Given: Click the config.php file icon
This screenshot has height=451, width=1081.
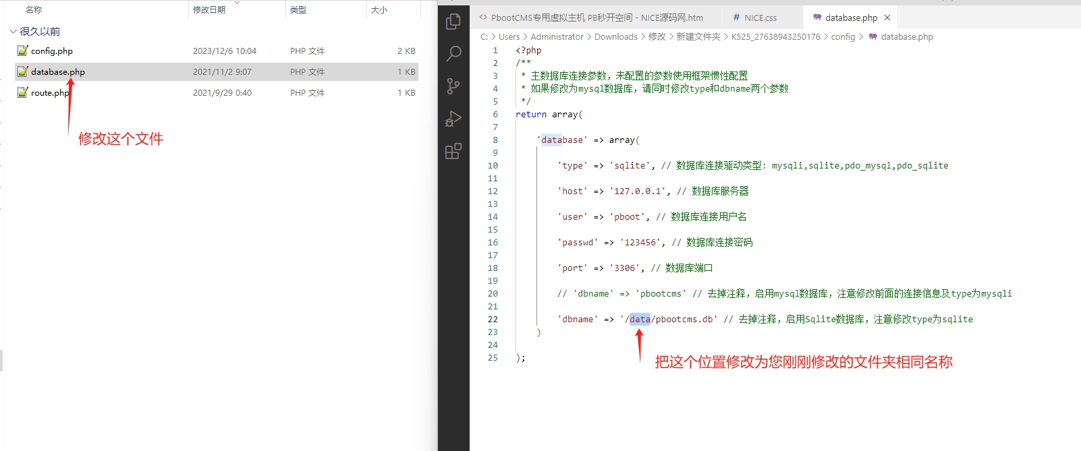Looking at the screenshot, I should [x=23, y=51].
